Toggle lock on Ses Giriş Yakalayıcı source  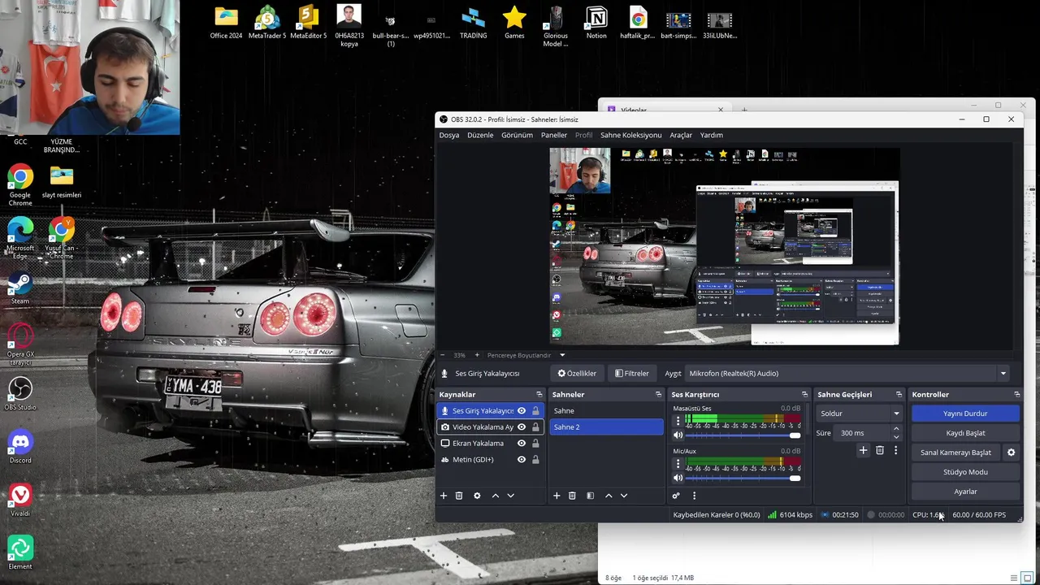pyautogui.click(x=535, y=411)
